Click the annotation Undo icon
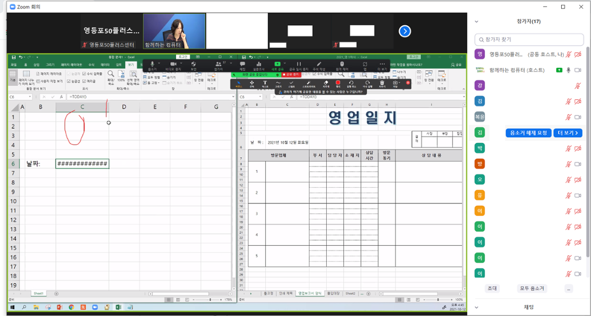 [351, 82]
